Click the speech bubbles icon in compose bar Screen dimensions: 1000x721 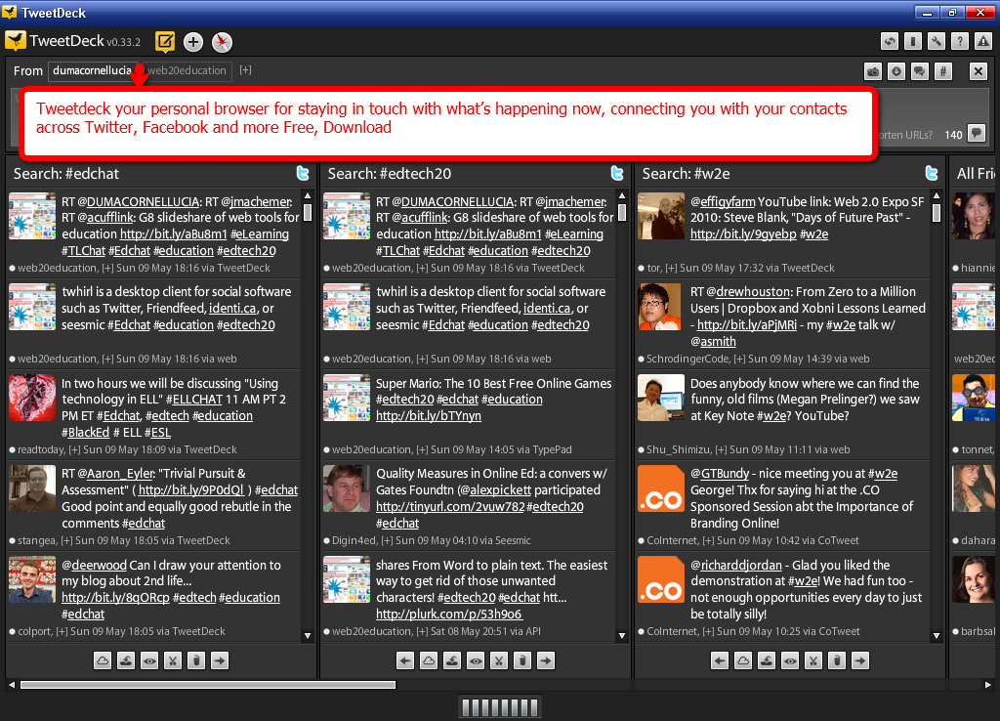point(920,71)
